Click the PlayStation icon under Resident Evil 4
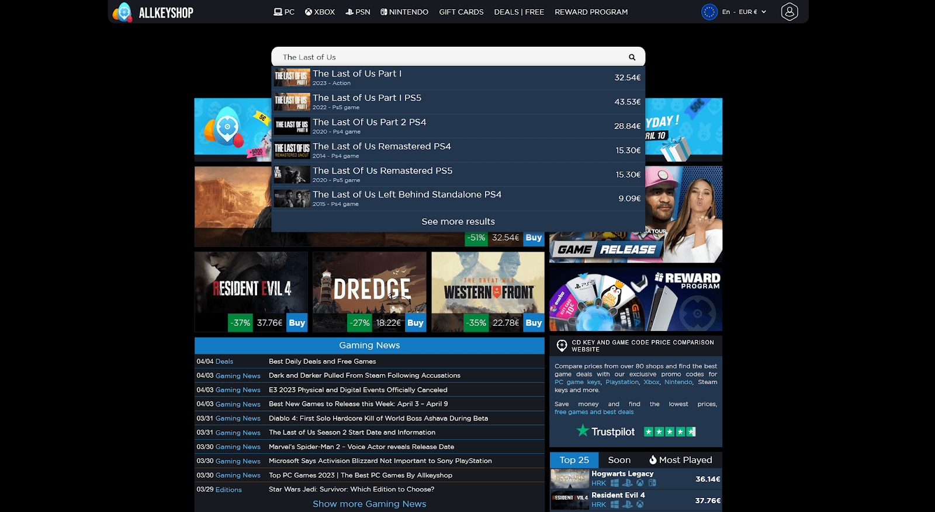Screen dimensions: 935x512 [x=627, y=504]
